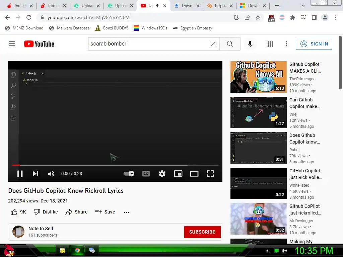Open the Chrome profile avatar
Image resolution: width=343 pixels, height=257 pixels.
[325, 17]
